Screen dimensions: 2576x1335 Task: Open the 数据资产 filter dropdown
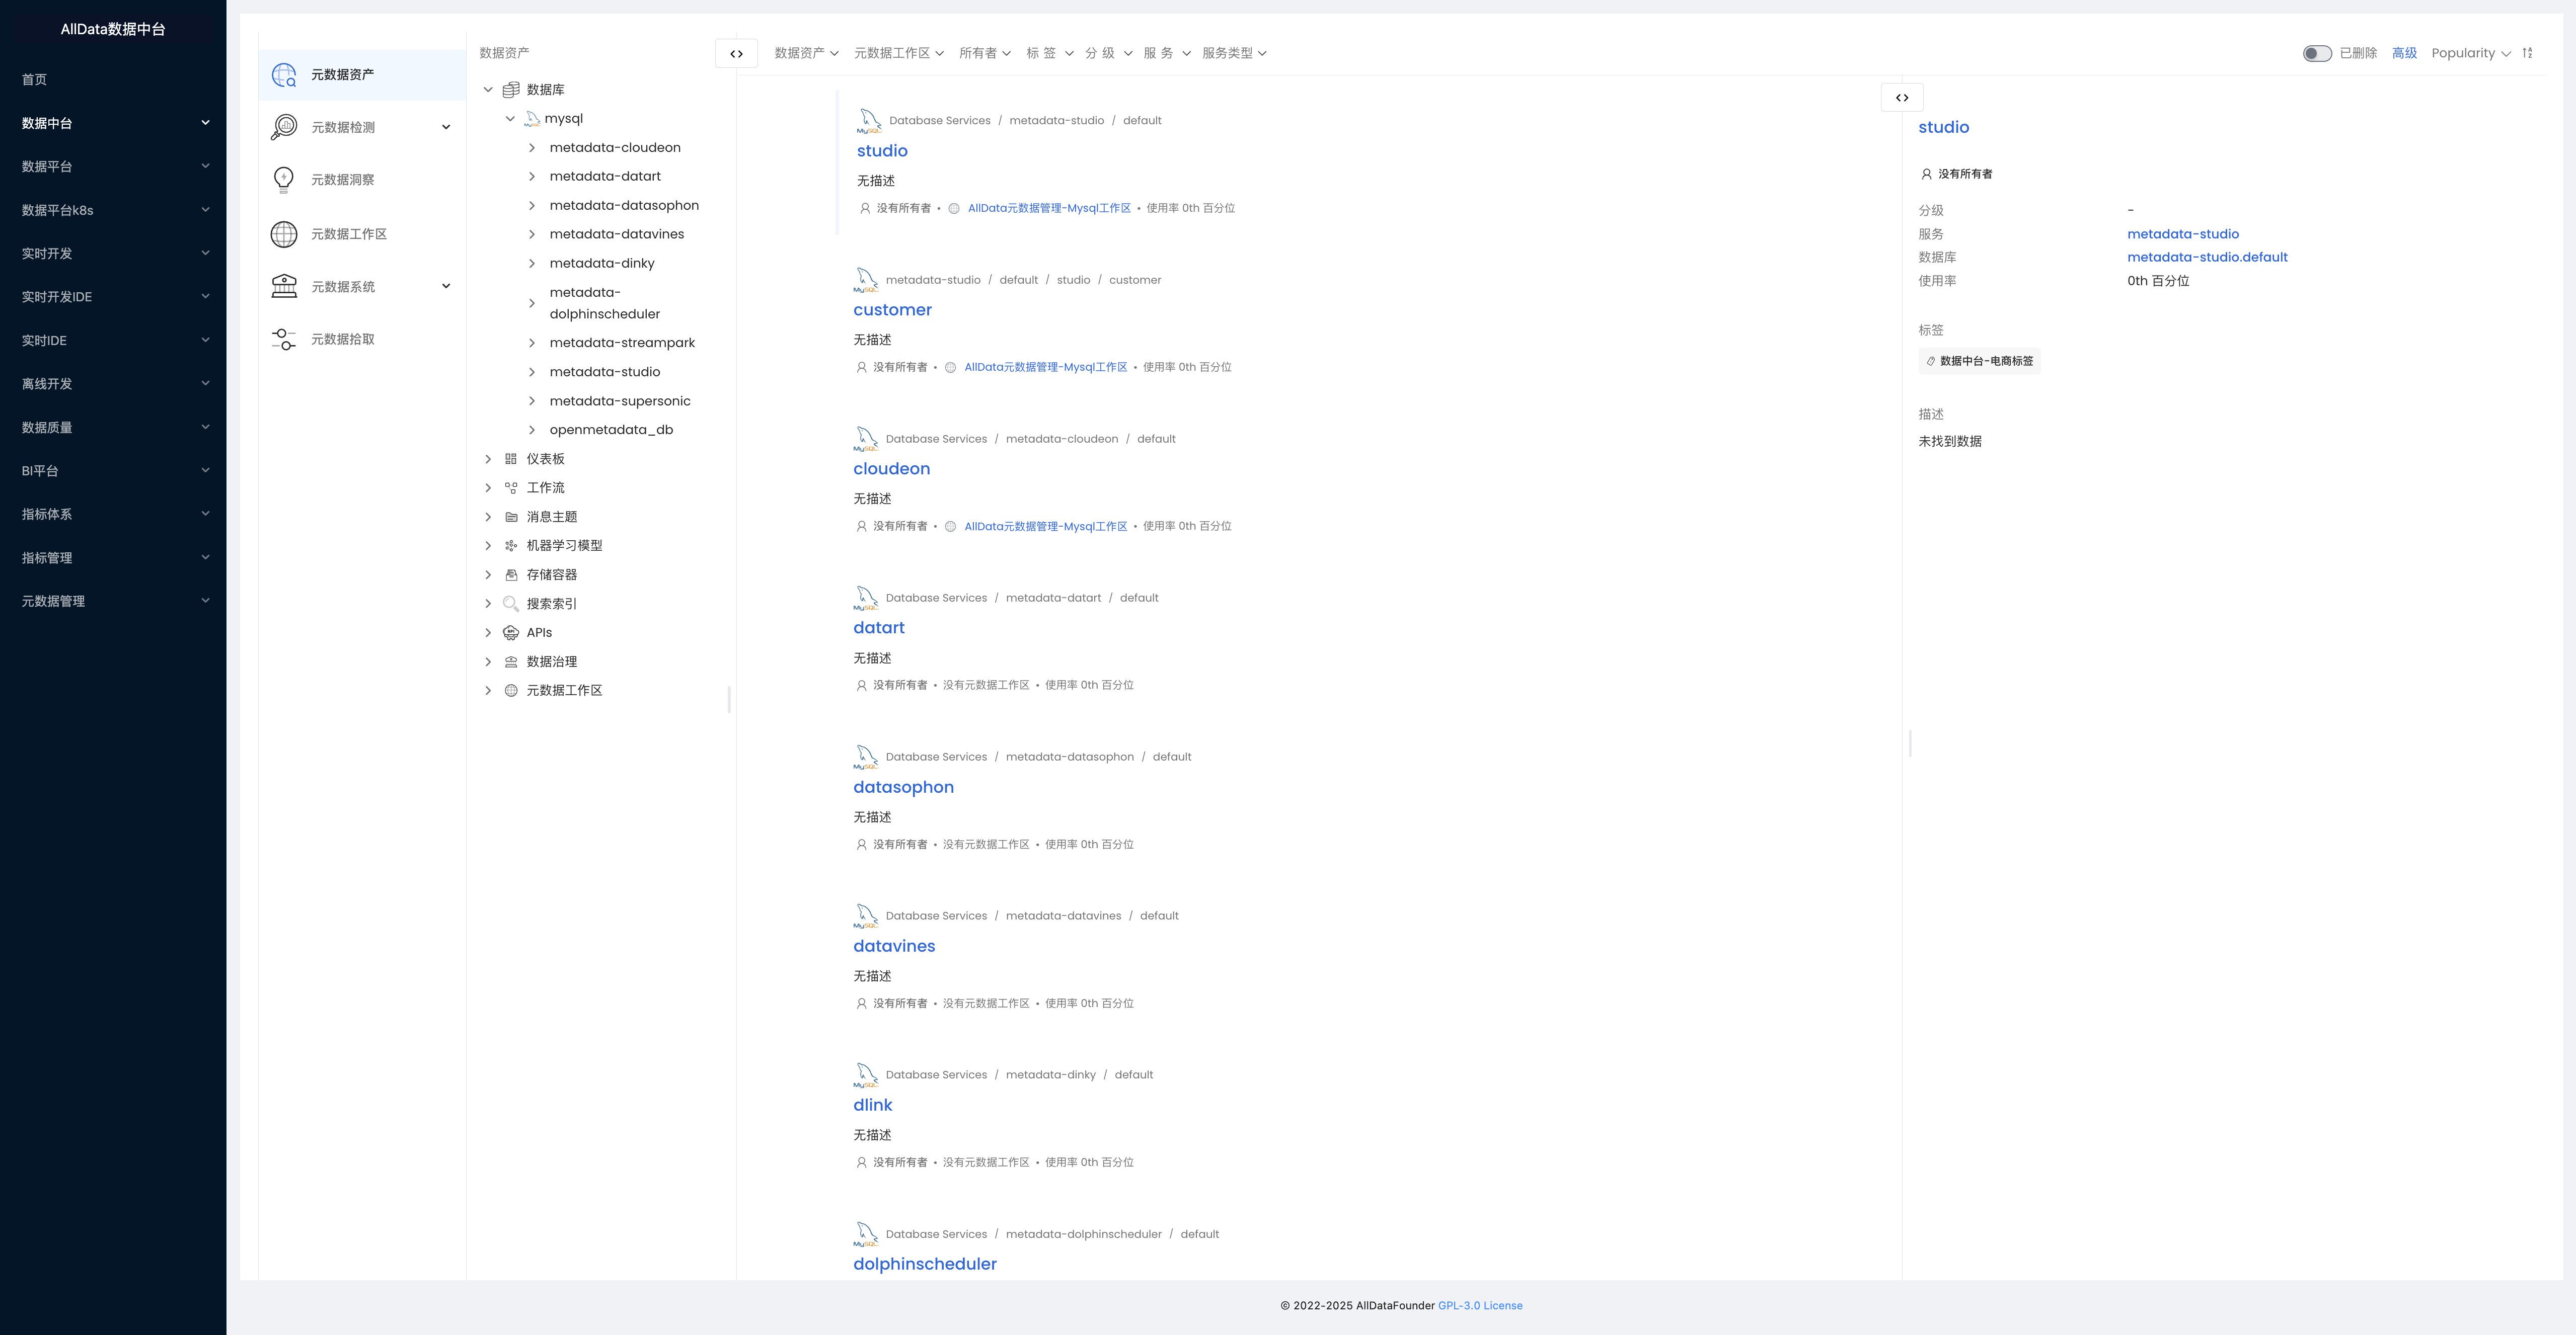coord(806,53)
